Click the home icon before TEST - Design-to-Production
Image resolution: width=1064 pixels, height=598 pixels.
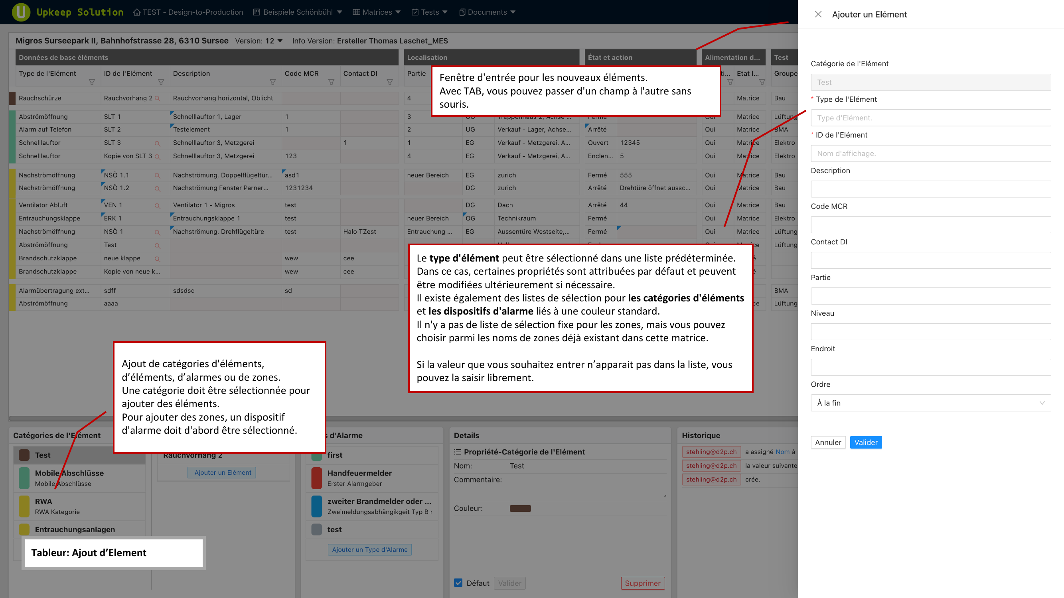[x=137, y=12]
